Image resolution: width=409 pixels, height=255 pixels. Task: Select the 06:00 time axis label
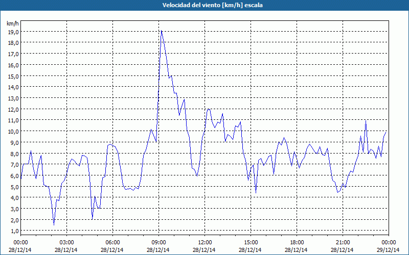tap(112, 243)
